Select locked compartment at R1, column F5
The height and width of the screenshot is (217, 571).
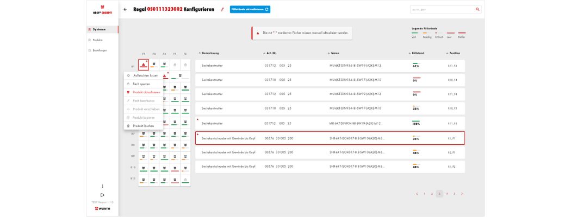[x=185, y=65]
